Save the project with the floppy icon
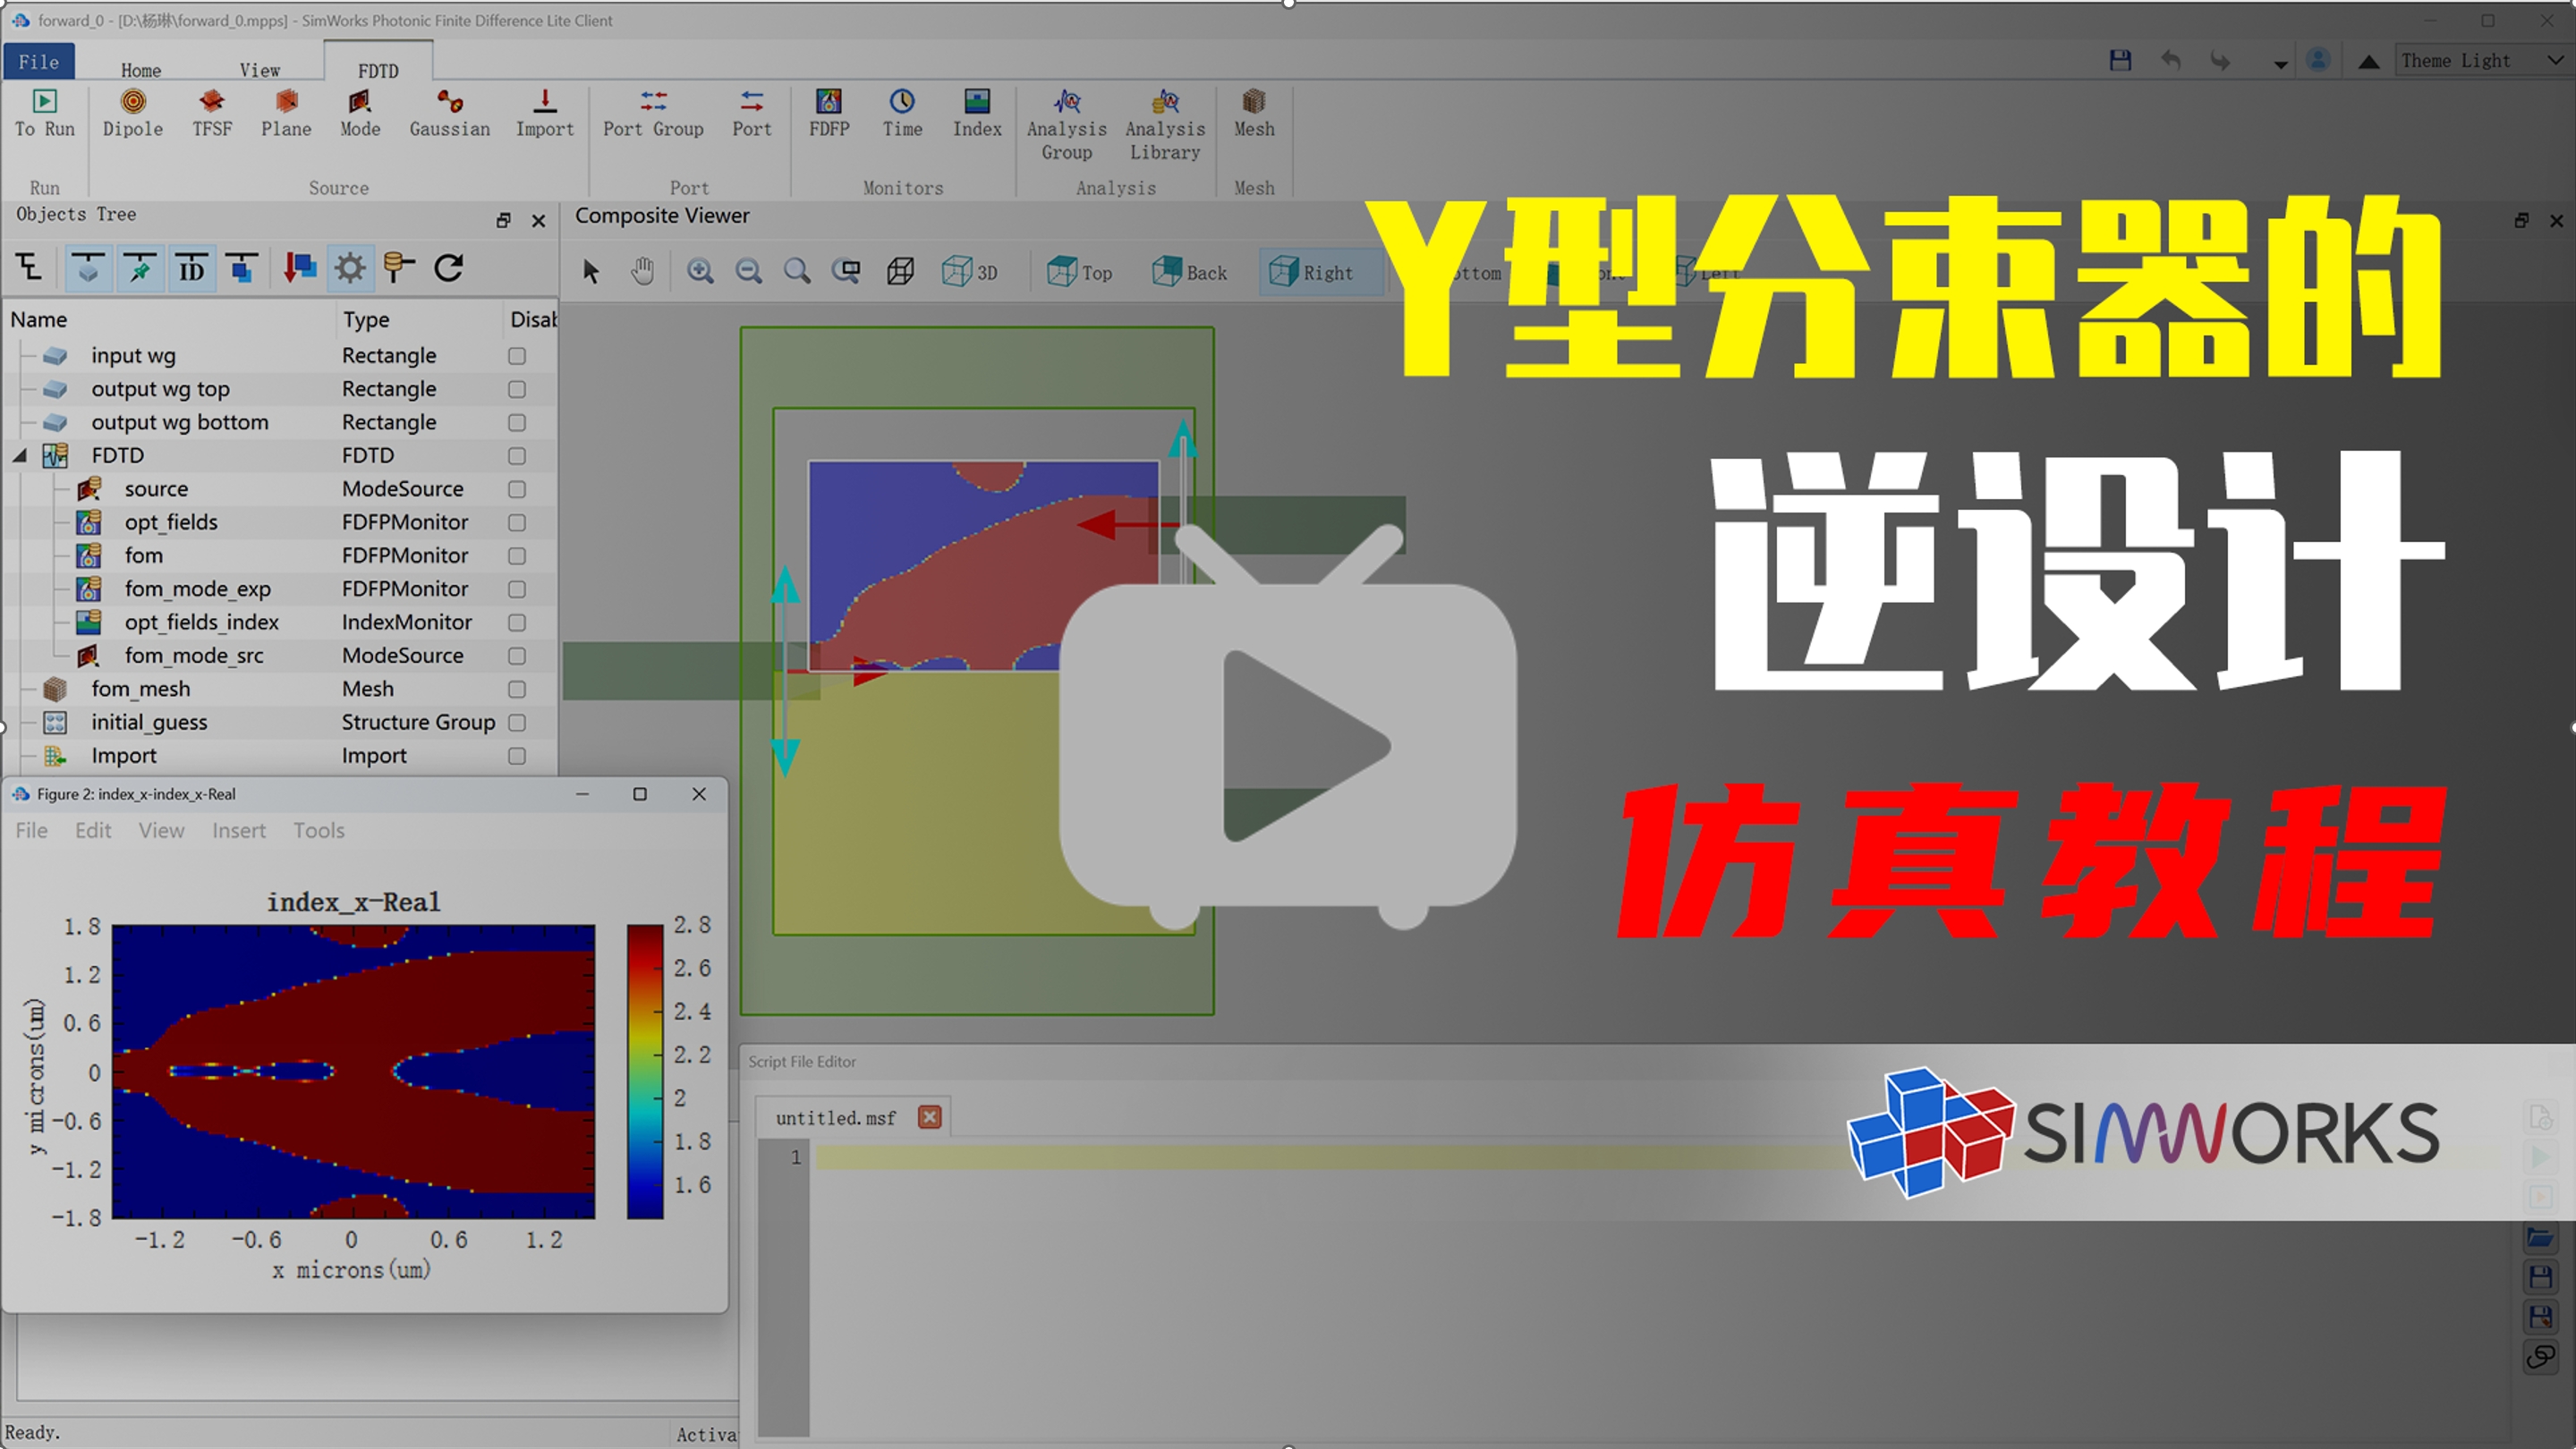Image resolution: width=2576 pixels, height=1449 pixels. [2119, 61]
